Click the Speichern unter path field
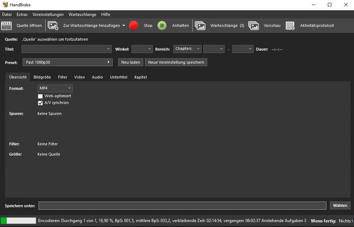Image resolution: width=354 pixels, height=227 pixels. 182,205
